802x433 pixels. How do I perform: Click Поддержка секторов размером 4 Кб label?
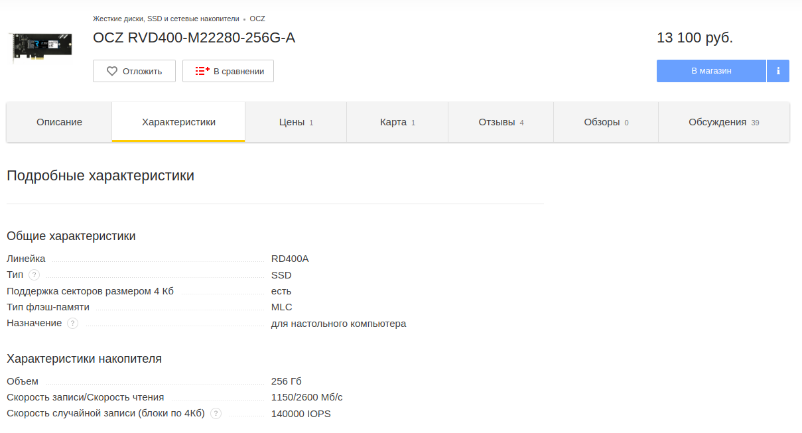(90, 291)
